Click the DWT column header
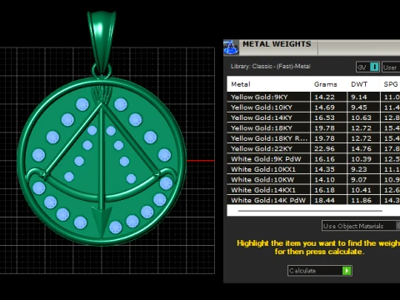Screen dimensions: 400x300 [x=359, y=84]
